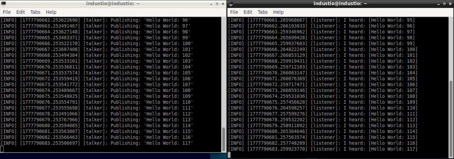The height and width of the screenshot is (159, 454).
Task: Open Edit menu in the talker terminal
Action: (20, 12)
